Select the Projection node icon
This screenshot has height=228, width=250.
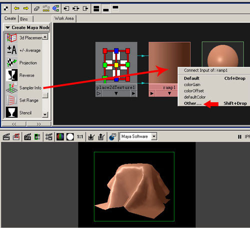11,63
